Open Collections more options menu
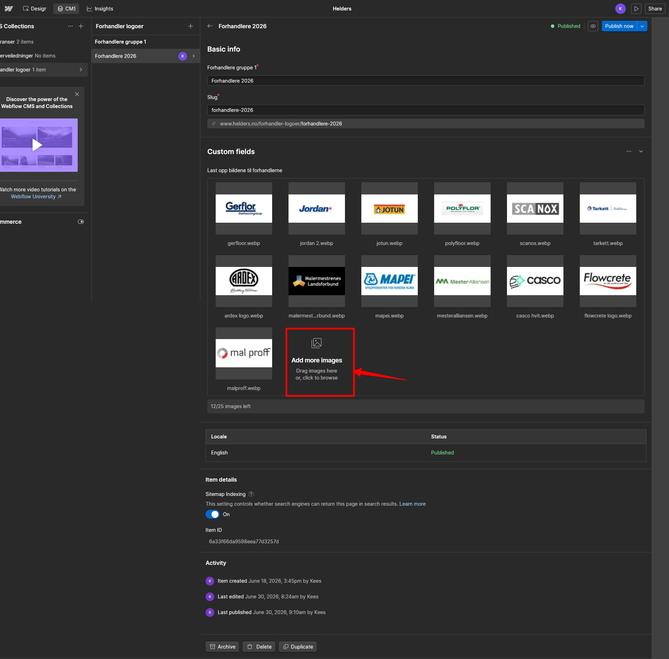This screenshot has width=669, height=659. [70, 26]
